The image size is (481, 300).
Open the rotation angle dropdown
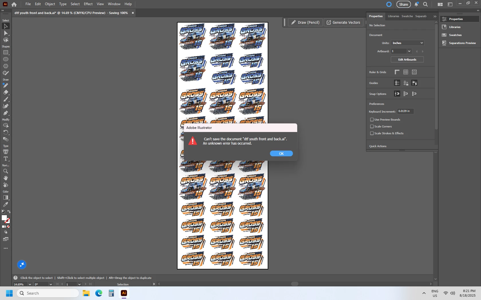point(51,284)
